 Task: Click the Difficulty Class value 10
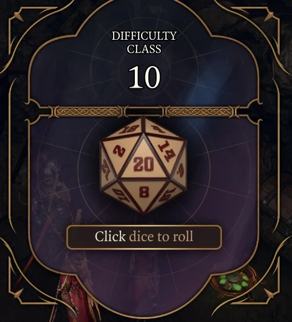pos(144,77)
